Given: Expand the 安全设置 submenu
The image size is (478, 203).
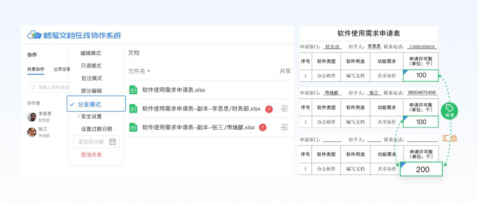Looking at the screenshot, I should [x=91, y=117].
